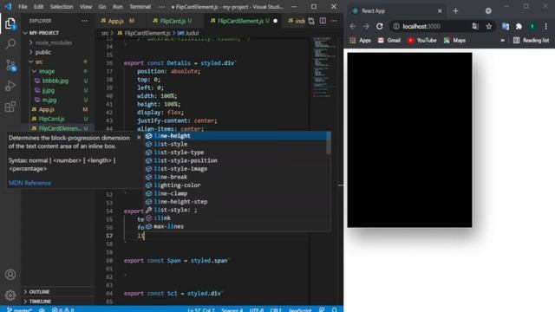Open Source Control view in activity bar

(x=10, y=66)
